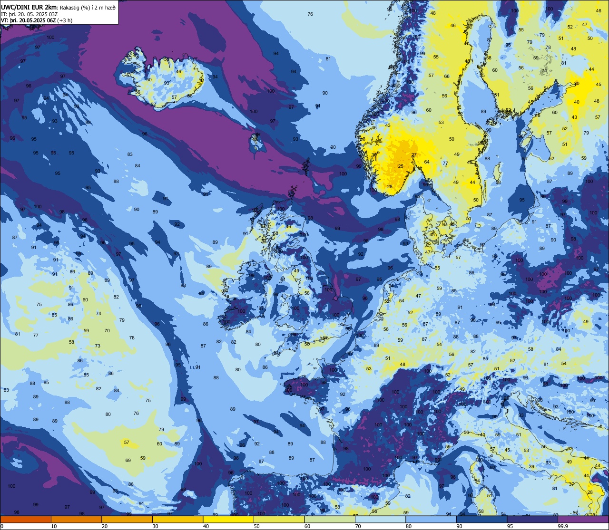Click the 60–70 % light green-yellow legend swatch
The width and height of the screenshot is (609, 530).
[330, 519]
